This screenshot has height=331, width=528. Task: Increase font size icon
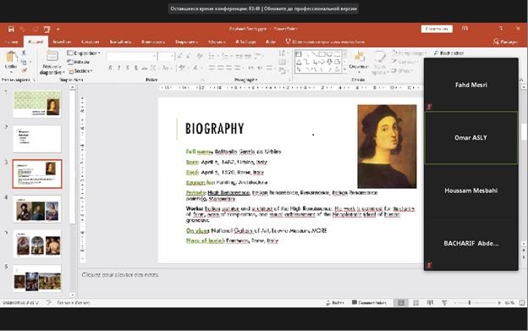(180, 56)
